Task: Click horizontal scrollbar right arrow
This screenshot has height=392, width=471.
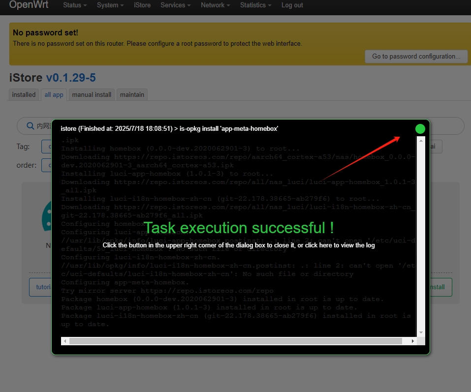Action: click(x=413, y=341)
